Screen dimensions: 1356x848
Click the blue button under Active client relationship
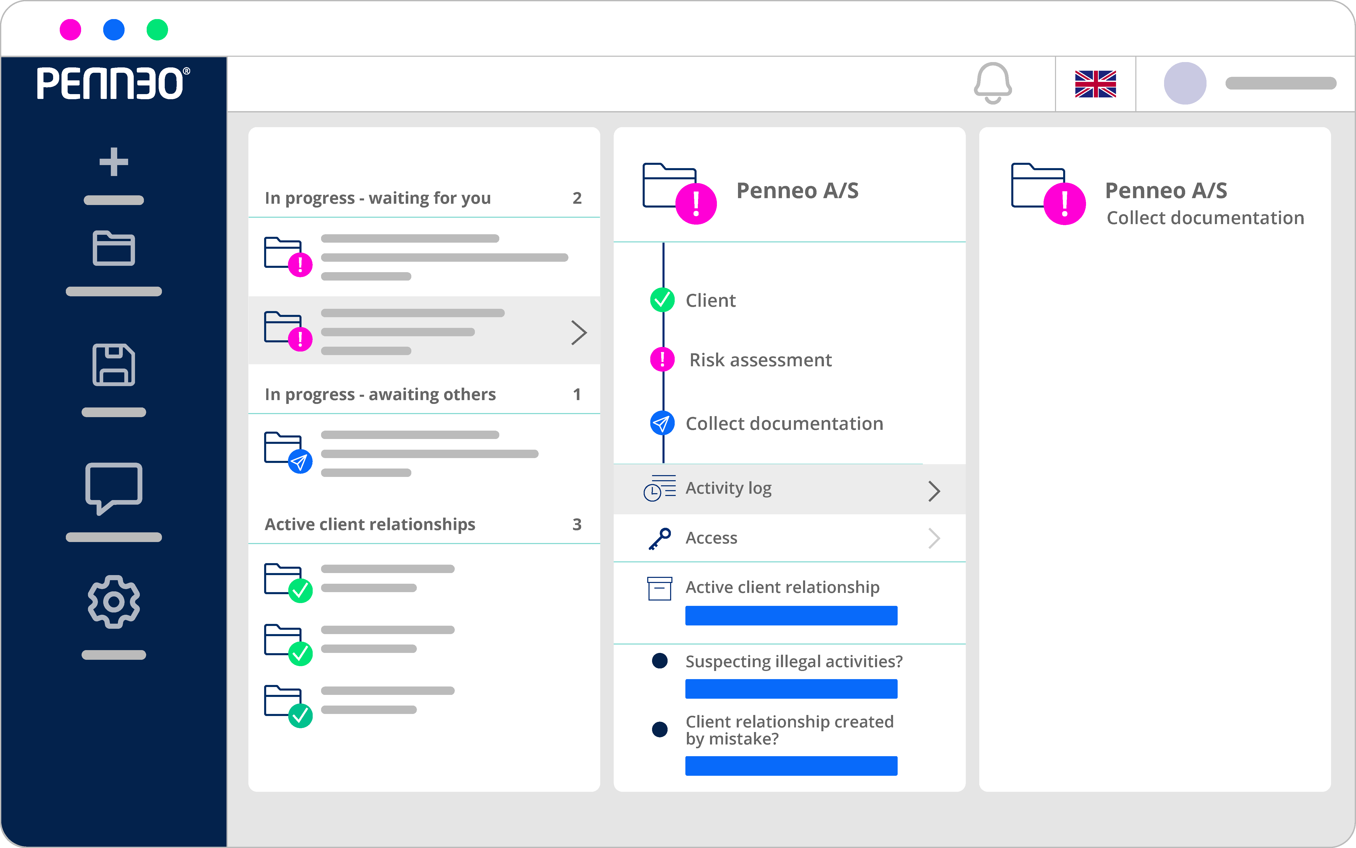click(x=791, y=615)
